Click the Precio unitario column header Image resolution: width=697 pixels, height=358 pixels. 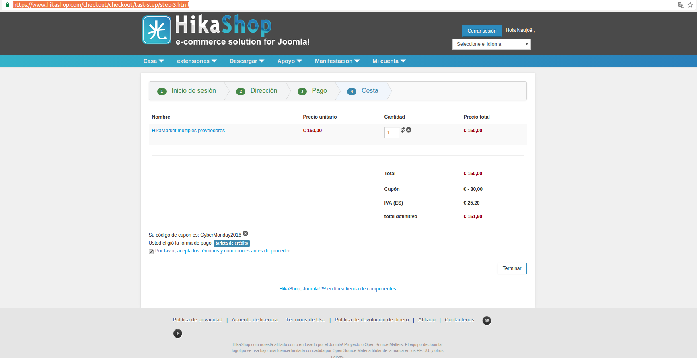[x=320, y=117]
